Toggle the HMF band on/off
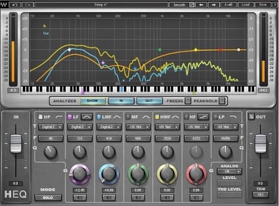Viewport: 279px width, 206px height. click(x=157, y=117)
